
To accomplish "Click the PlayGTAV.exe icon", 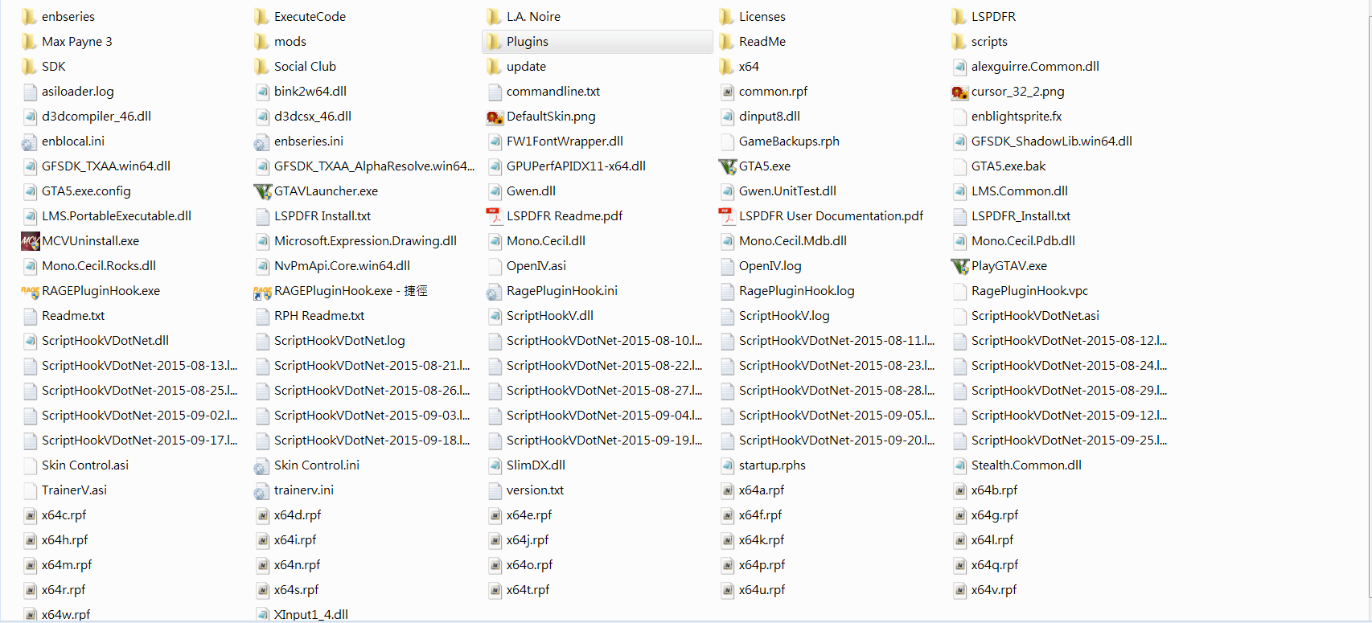I will click(959, 266).
